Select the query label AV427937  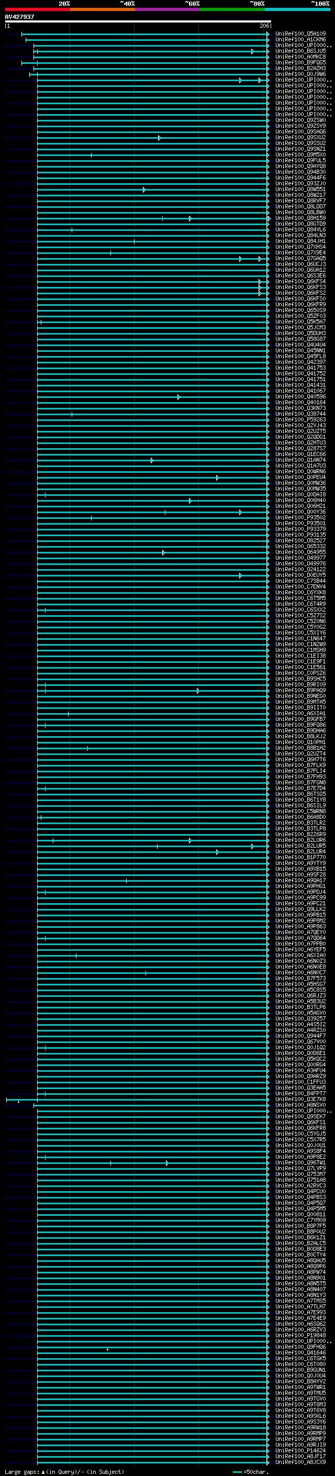click(19, 17)
